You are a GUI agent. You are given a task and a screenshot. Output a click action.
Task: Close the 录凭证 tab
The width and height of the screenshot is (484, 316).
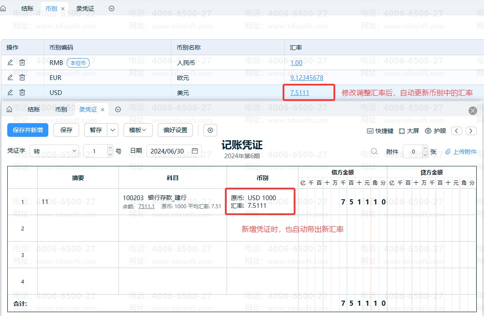(x=103, y=109)
